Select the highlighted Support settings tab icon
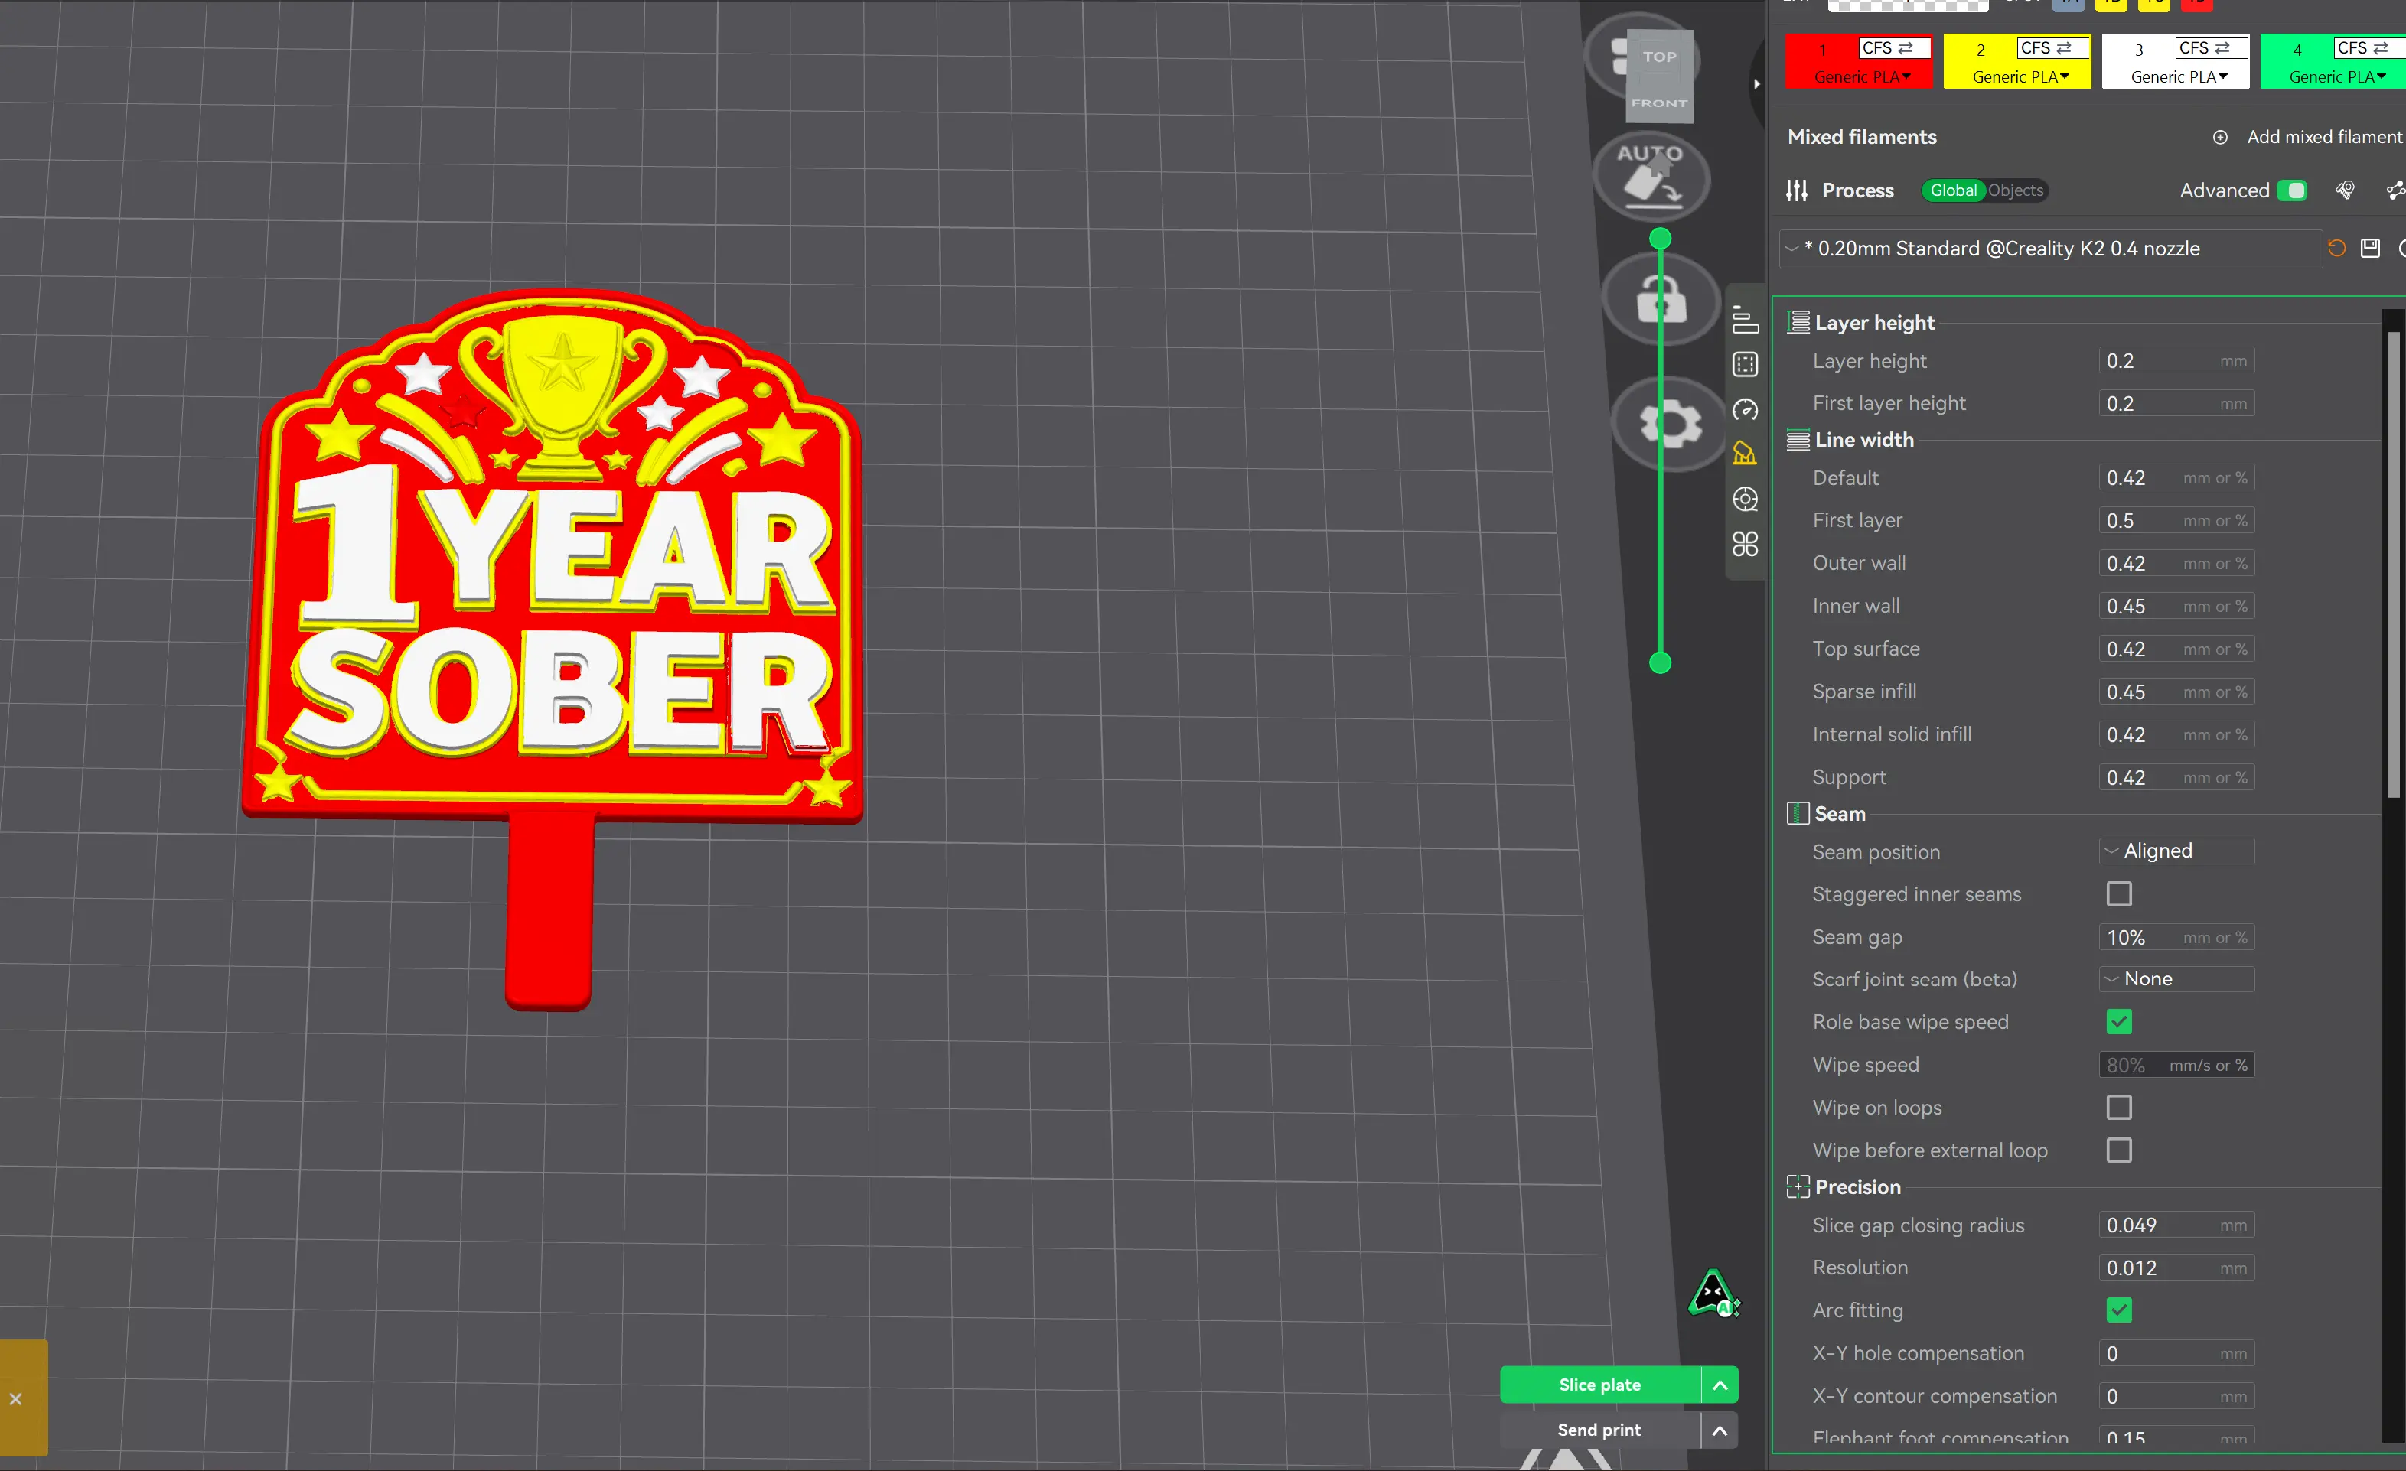The height and width of the screenshot is (1471, 2406). pos(1745,454)
